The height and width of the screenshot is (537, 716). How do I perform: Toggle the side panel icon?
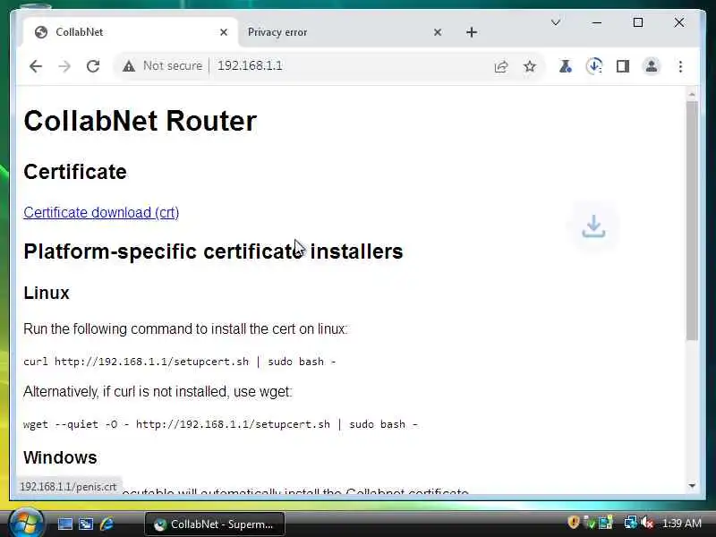tap(623, 66)
